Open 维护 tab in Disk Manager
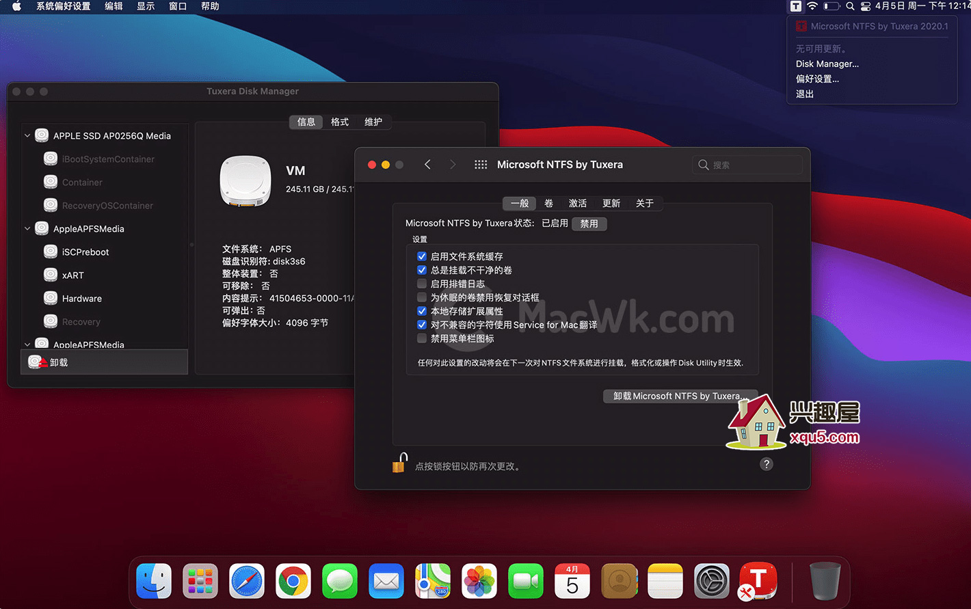971x609 pixels. pos(373,122)
